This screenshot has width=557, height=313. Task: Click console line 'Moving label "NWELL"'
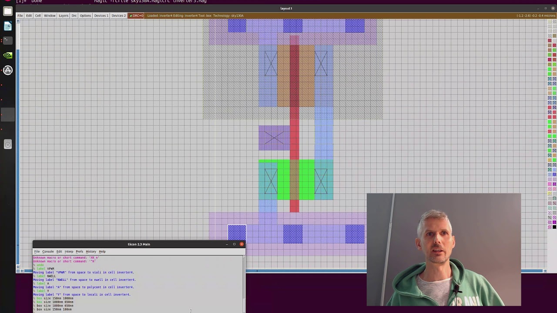84,280
